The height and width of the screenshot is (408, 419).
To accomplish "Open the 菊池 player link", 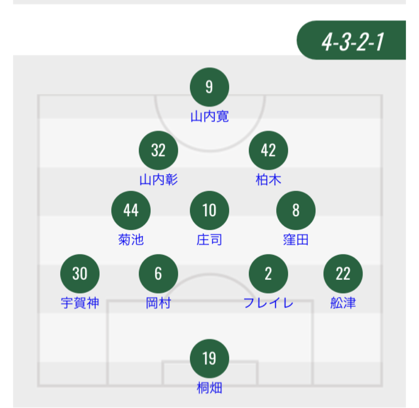I will point(131,240).
